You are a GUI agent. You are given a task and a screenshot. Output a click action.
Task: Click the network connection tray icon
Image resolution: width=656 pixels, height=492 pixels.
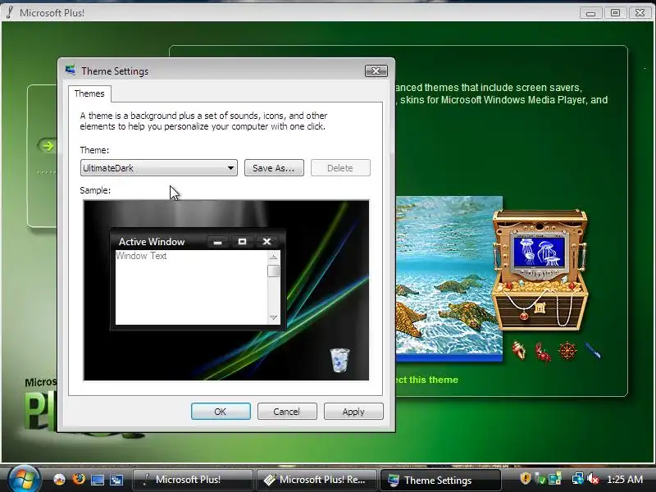[578, 479]
